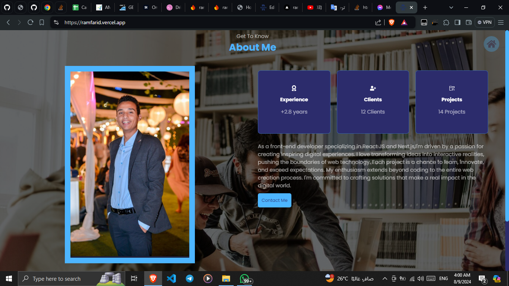
Task: Open the Experience info card
Action: coord(294,102)
